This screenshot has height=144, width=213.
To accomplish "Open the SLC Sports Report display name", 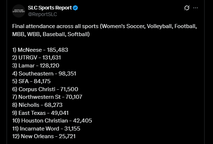I will 50,8.
